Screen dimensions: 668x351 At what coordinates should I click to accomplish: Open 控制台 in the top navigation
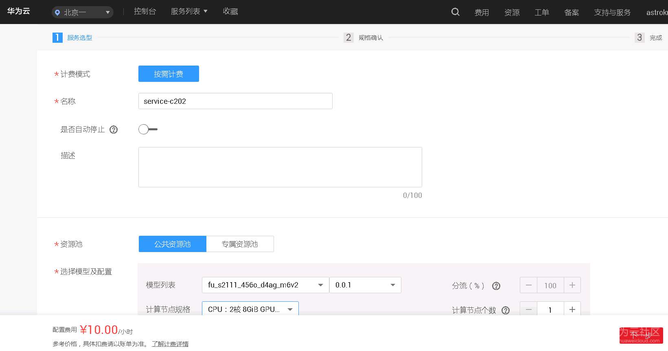click(145, 11)
